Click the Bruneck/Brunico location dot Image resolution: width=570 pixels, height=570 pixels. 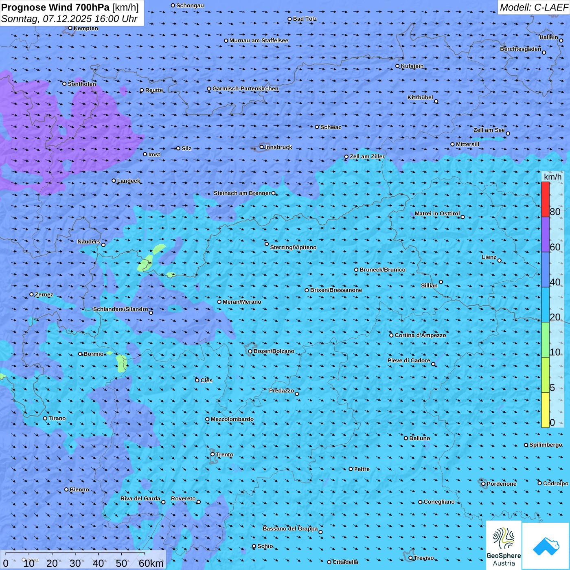tap(356, 270)
